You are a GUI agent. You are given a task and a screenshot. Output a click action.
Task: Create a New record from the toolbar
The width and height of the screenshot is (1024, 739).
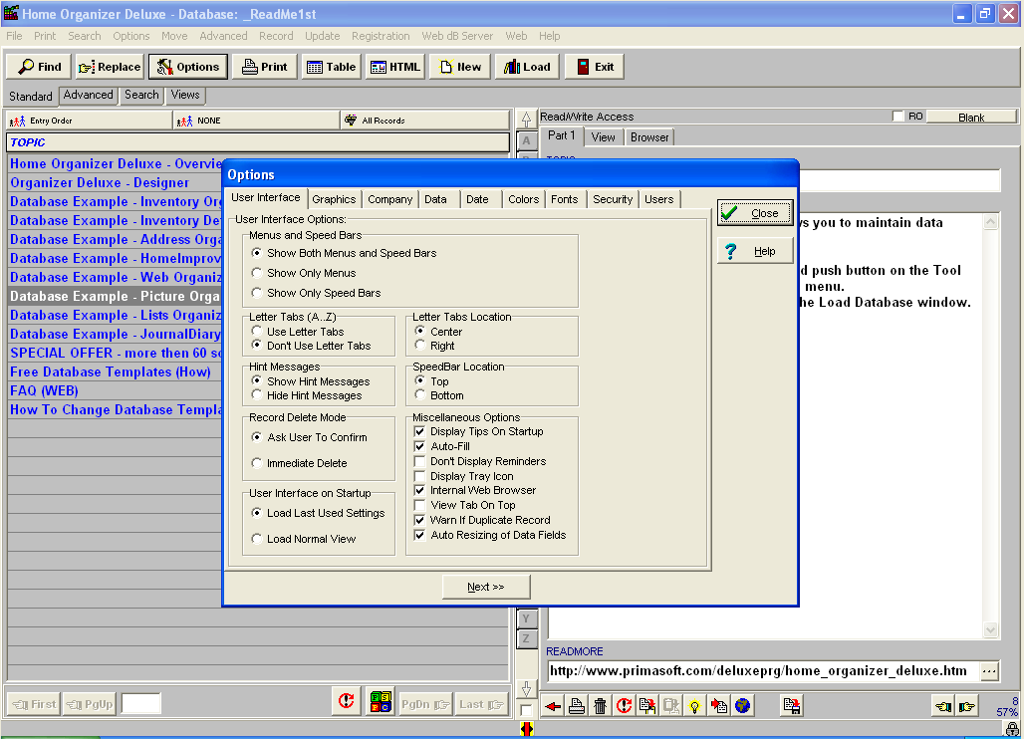coord(460,67)
